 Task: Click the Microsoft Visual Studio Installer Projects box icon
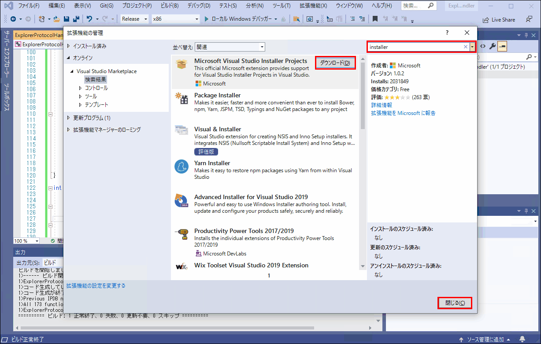182,64
